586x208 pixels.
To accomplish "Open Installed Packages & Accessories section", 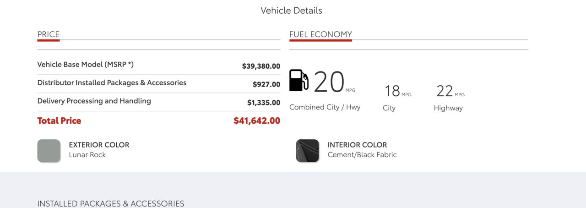I will coord(111,203).
